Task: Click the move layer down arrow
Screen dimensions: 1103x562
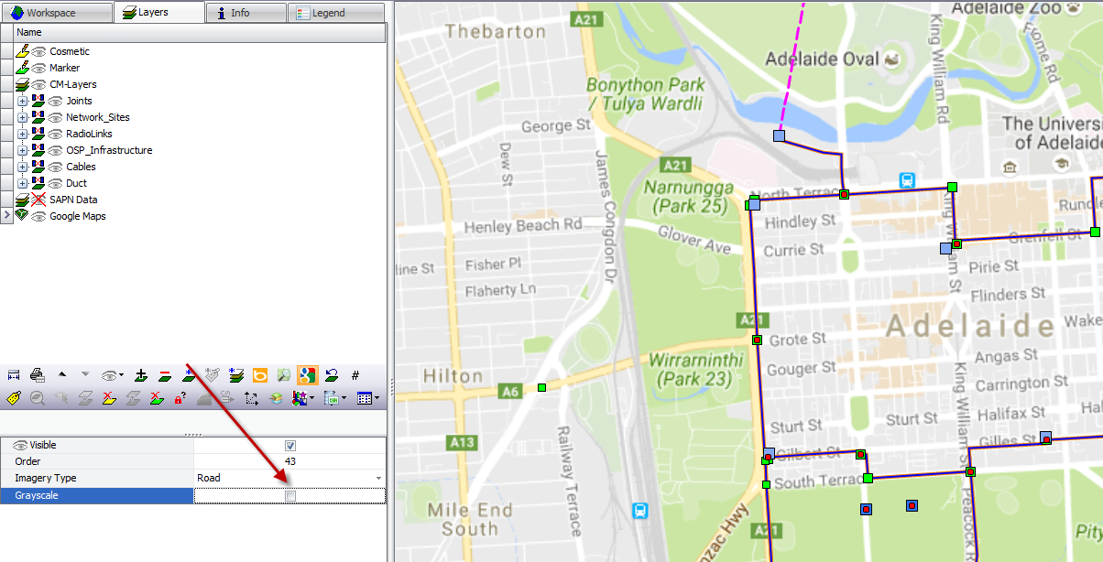Action: [85, 374]
